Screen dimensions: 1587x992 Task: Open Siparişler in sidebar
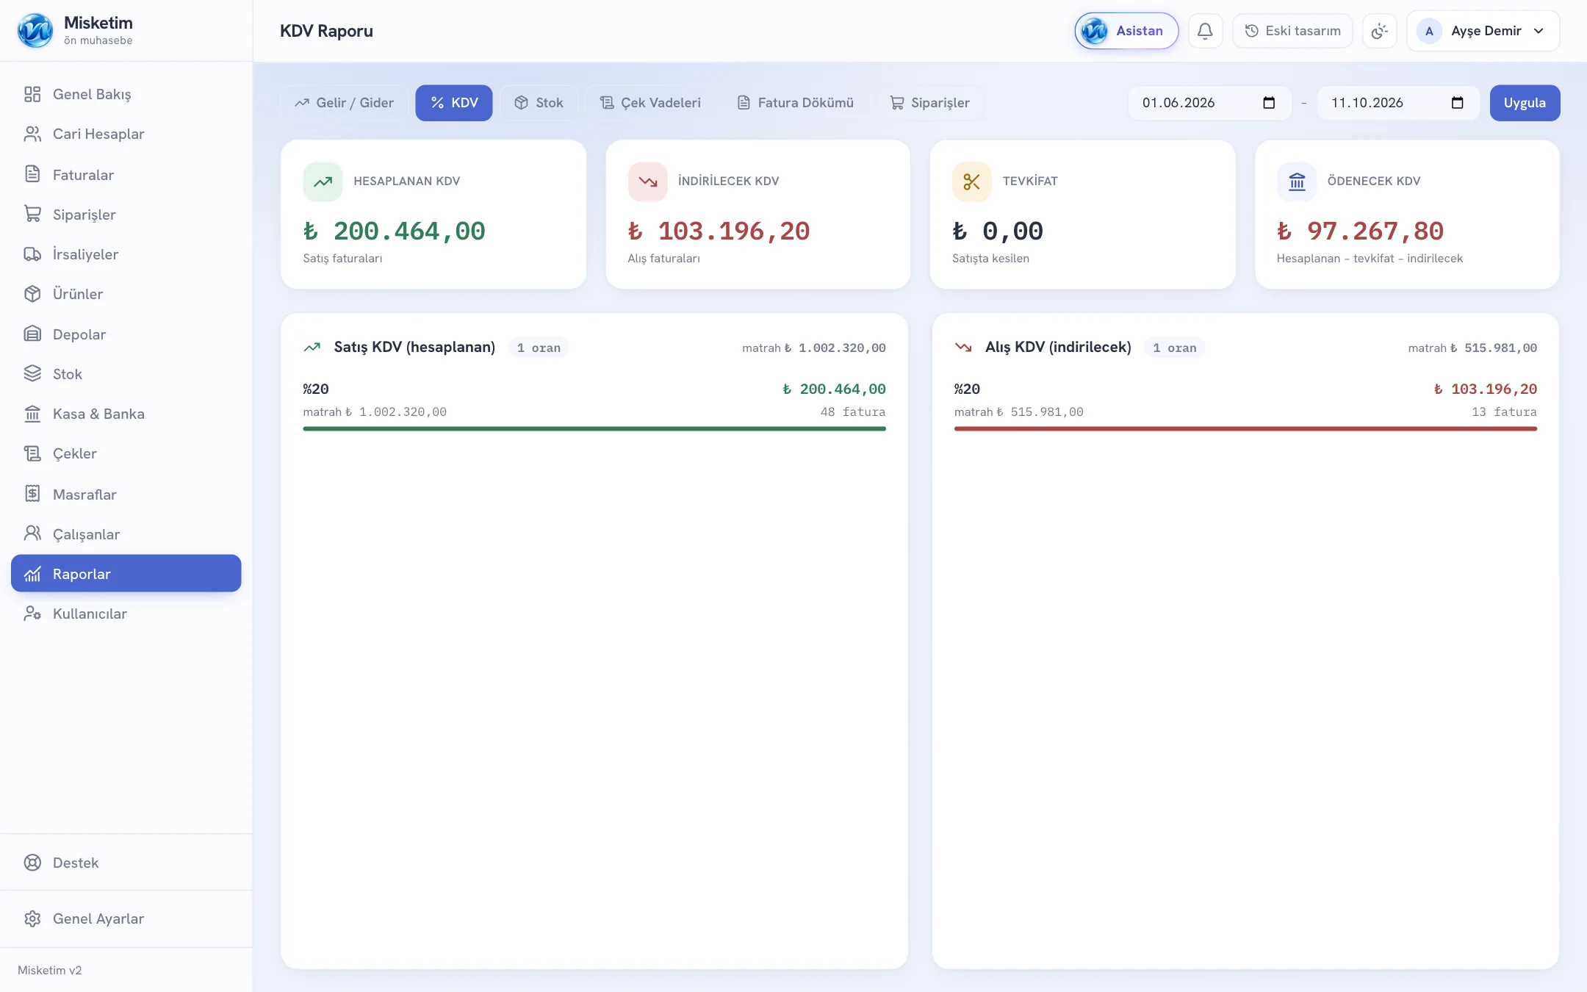tap(126, 215)
